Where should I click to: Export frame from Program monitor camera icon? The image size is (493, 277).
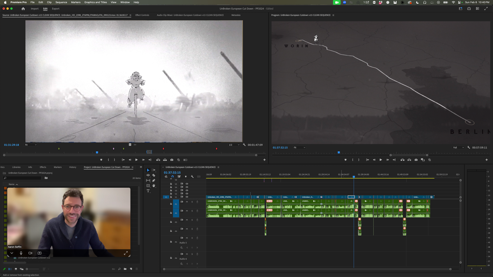416,160
